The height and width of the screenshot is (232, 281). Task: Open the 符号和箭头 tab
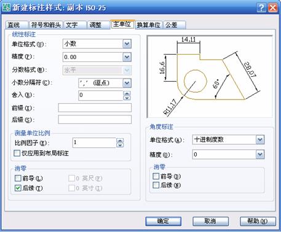pos(46,25)
